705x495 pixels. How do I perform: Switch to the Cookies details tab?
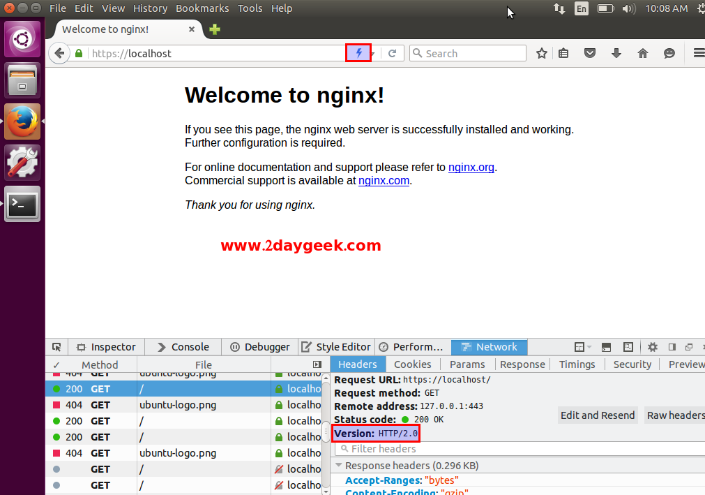coord(413,364)
